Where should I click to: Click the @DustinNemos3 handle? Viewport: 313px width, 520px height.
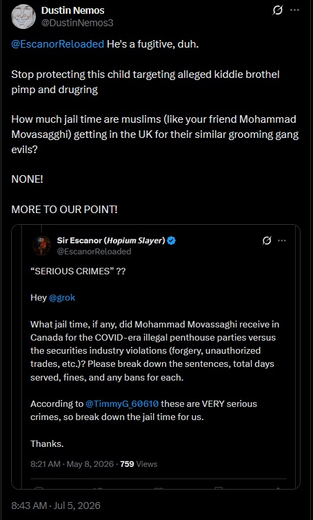(77, 23)
